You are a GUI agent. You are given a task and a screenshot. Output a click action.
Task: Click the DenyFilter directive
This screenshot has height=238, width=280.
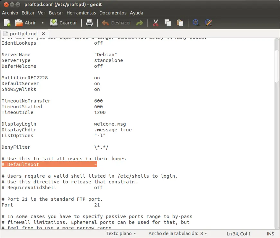(16, 147)
